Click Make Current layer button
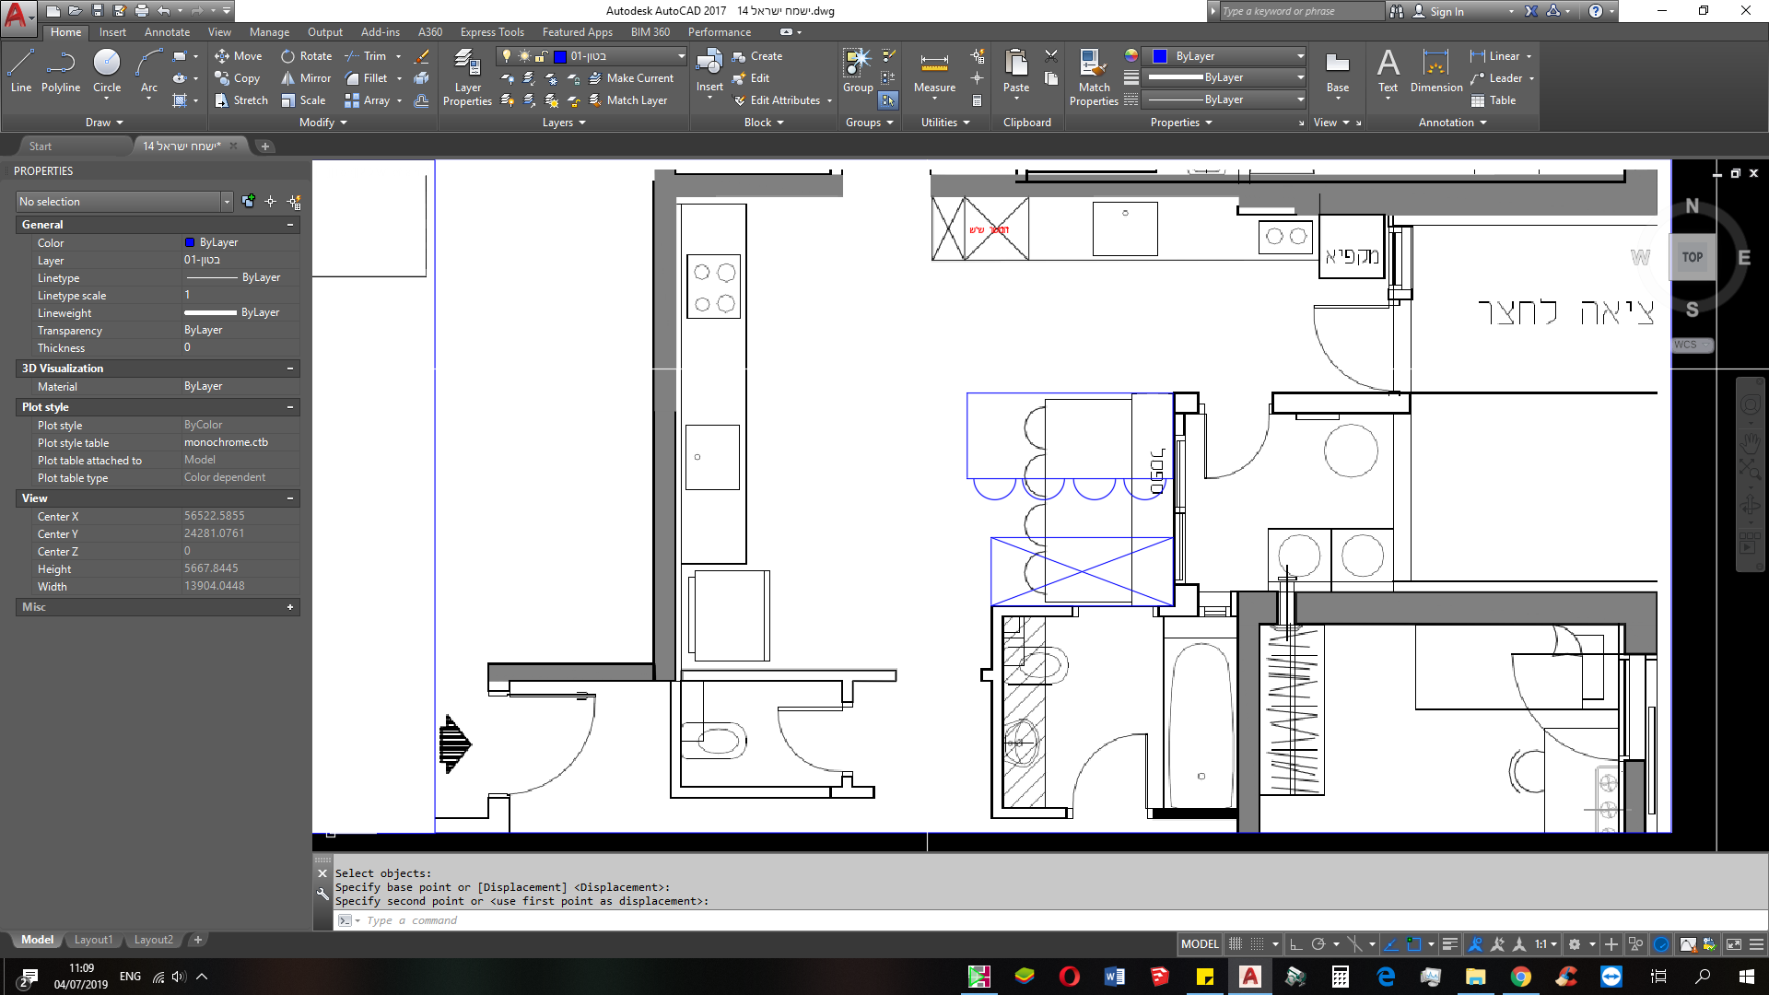Screen dimensions: 1769x995 632,78
